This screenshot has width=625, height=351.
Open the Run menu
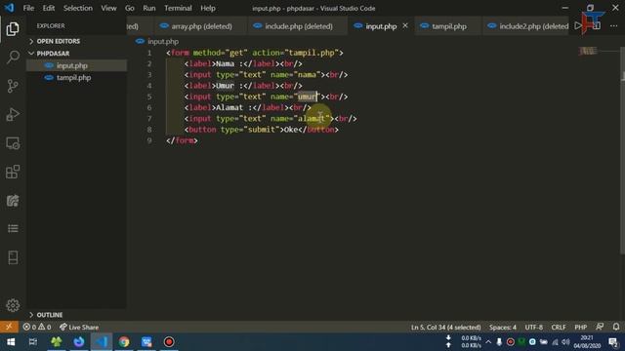coord(149,8)
